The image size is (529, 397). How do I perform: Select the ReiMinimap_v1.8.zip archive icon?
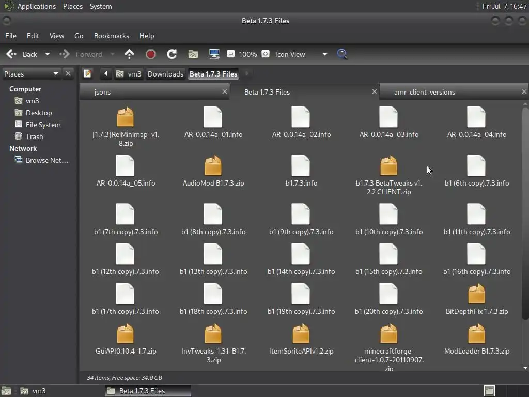125,117
